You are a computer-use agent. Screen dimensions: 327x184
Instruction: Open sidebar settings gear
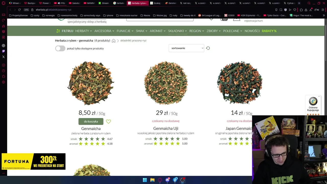(4, 82)
